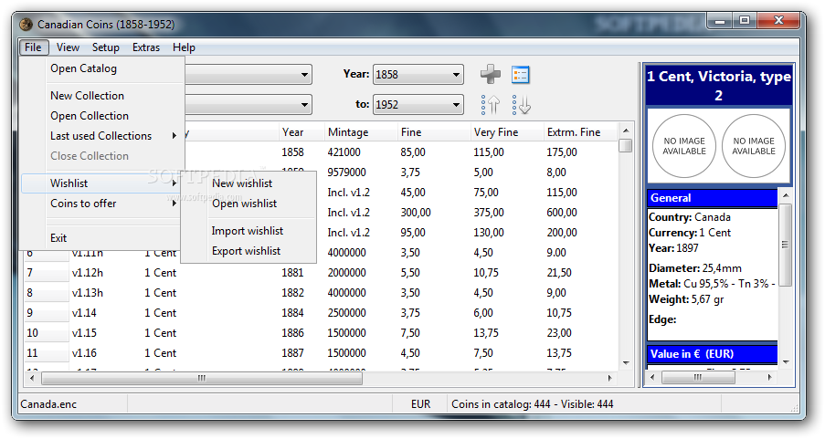Screen dimensions: 825x439
Task: Open the Setup menu
Action: click(106, 47)
